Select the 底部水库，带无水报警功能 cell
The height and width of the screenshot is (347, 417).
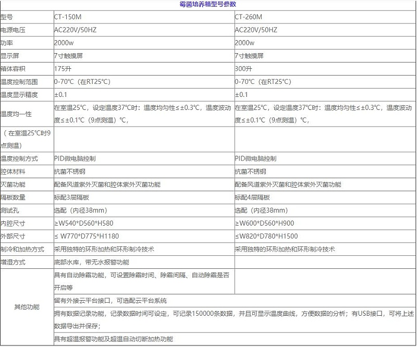pyautogui.click(x=92, y=262)
